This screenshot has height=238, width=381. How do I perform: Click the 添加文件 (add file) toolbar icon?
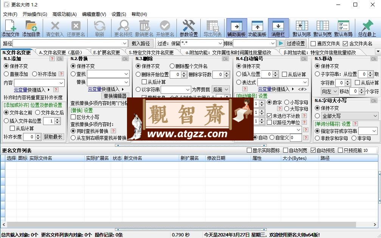click(10, 28)
